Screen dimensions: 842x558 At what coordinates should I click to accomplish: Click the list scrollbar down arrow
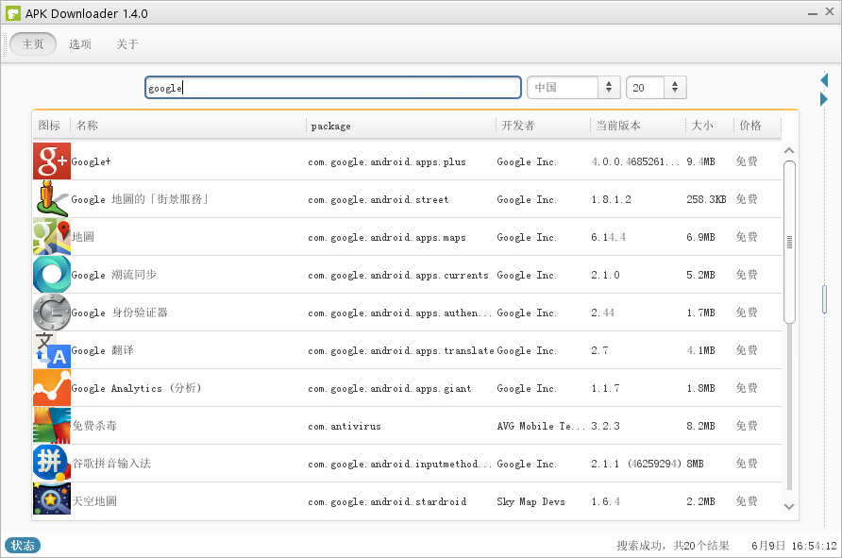[789, 506]
